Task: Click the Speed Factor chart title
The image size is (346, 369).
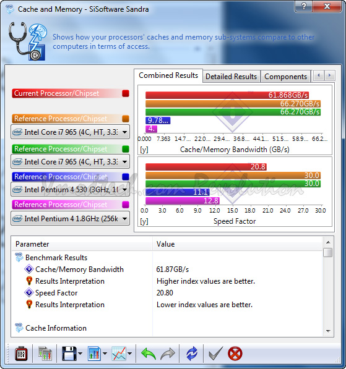Action: click(x=235, y=221)
